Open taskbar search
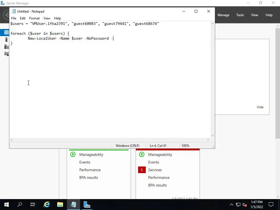The height and width of the screenshot is (210, 280). (20, 205)
